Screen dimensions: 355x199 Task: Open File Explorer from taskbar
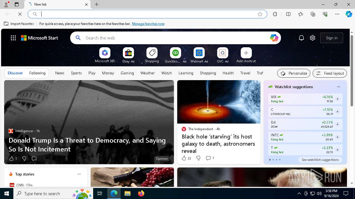128,193
